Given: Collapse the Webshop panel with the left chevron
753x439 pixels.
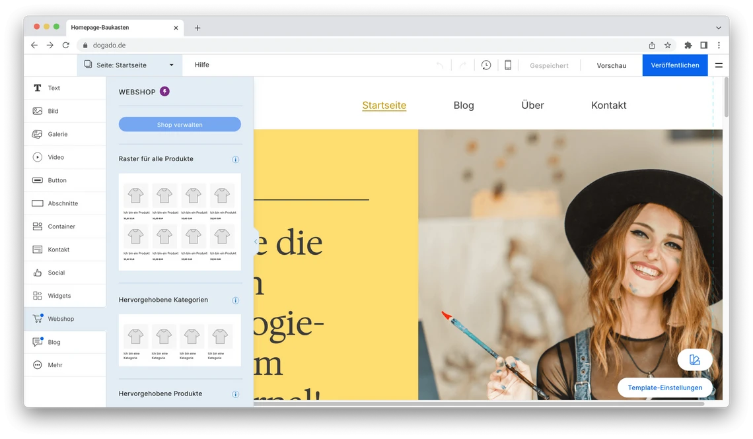Looking at the screenshot, I should (255, 242).
